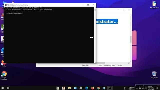Click 'Ln 31, Col 1' in Notepad status bar
The height and width of the screenshot is (90, 160).
(86, 65)
